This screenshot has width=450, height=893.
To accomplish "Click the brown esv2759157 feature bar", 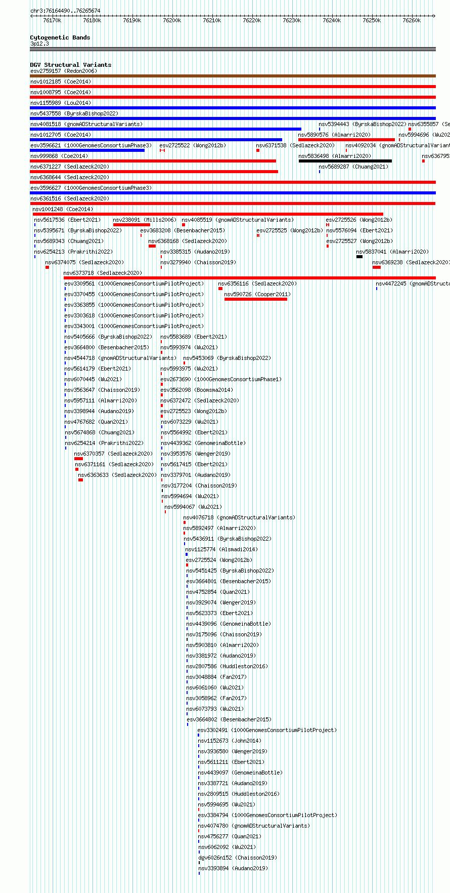I will [x=233, y=76].
